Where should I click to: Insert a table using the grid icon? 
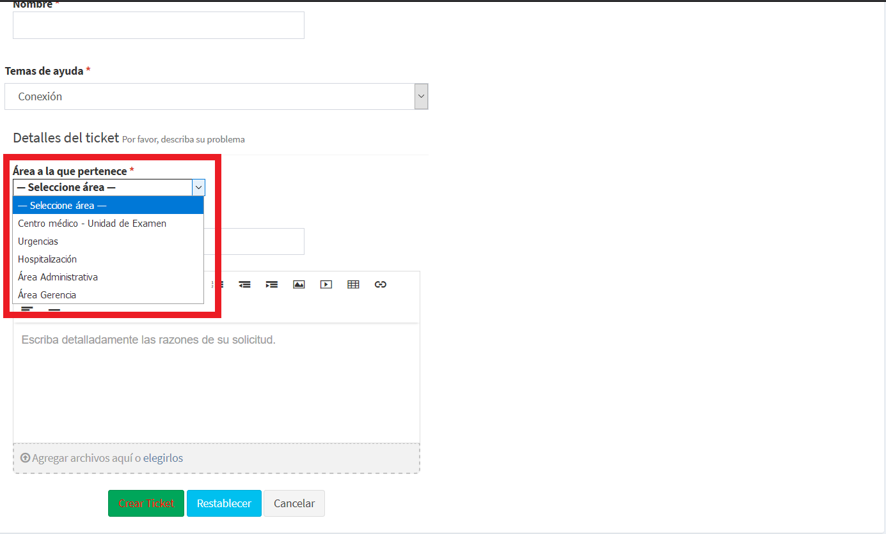coord(353,285)
